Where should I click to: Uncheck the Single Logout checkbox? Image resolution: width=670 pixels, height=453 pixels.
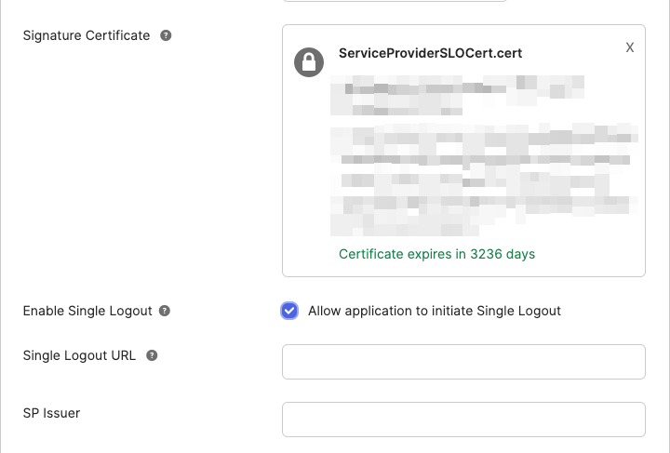(289, 311)
